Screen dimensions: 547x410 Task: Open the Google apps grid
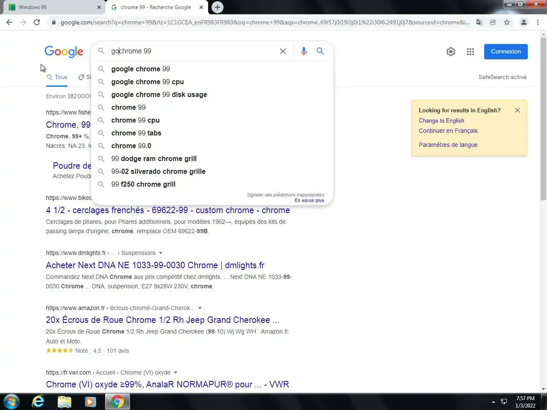click(471, 52)
